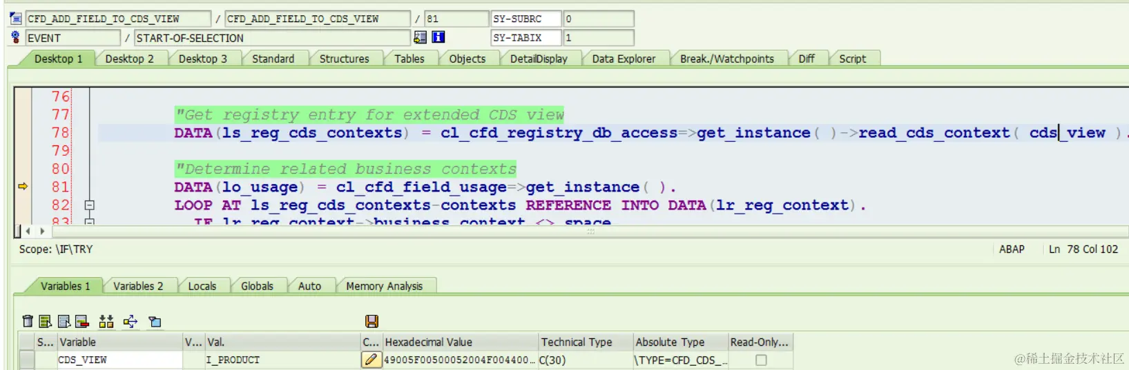Click the event gear icon next to EVENT
The width and height of the screenshot is (1129, 370).
tap(16, 37)
